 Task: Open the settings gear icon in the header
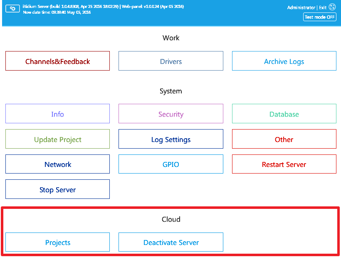click(x=12, y=8)
